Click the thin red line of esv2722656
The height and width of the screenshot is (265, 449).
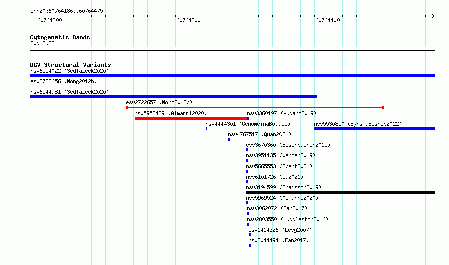[232, 86]
